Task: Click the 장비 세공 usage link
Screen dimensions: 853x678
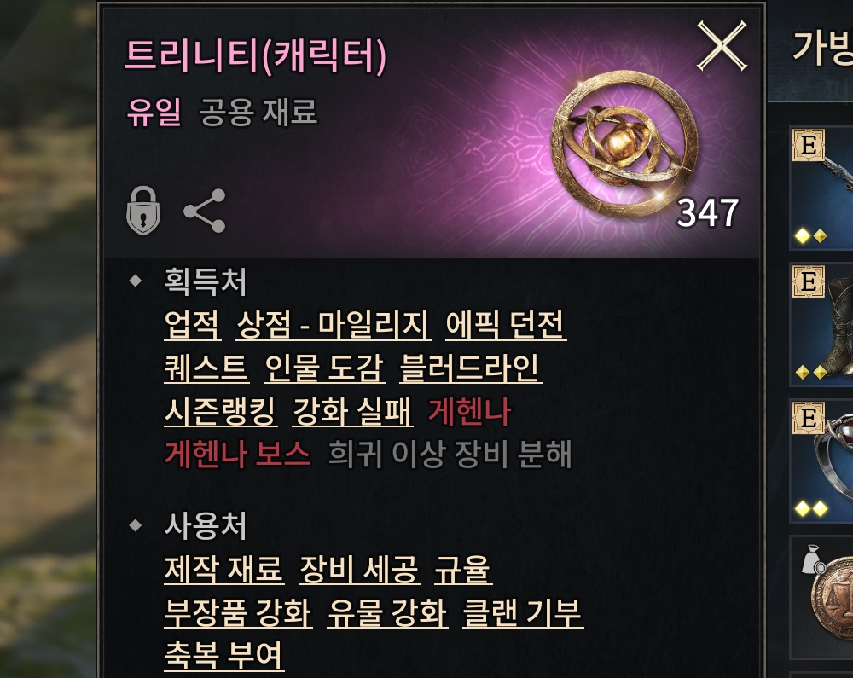Action: 360,569
